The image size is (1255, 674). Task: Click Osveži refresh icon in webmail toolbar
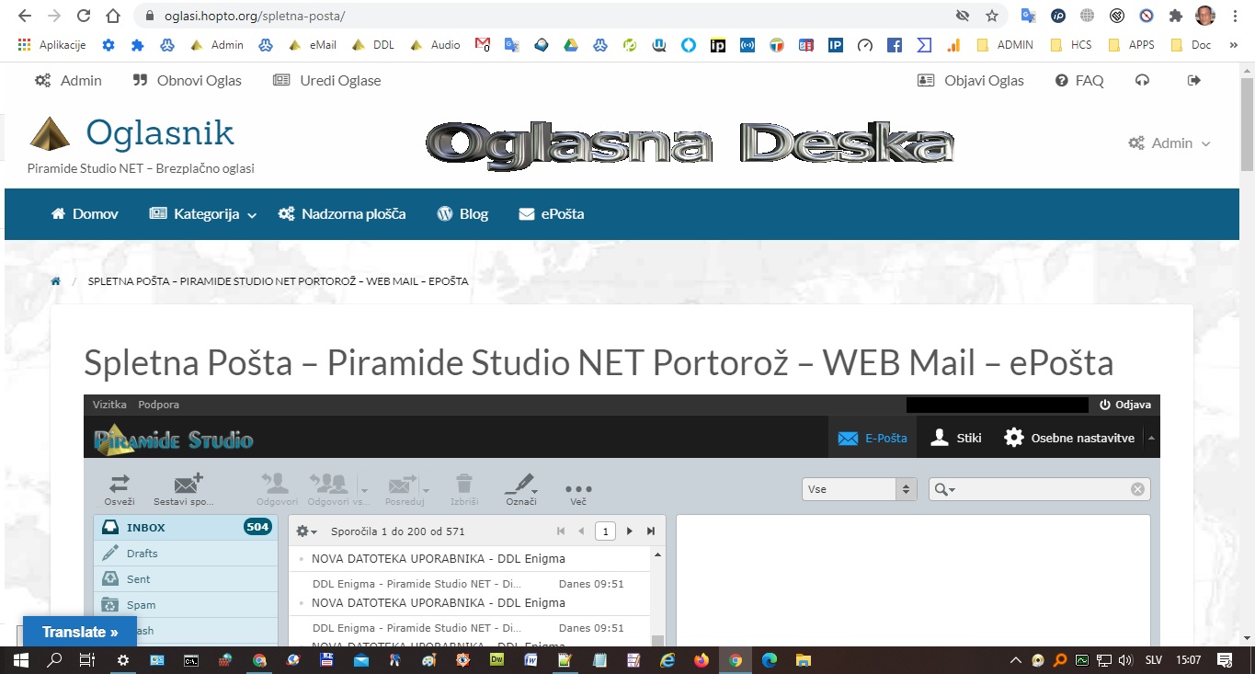(120, 489)
